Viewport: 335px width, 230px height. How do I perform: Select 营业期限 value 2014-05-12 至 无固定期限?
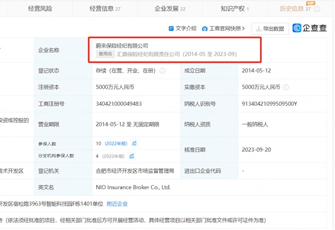pos(127,124)
